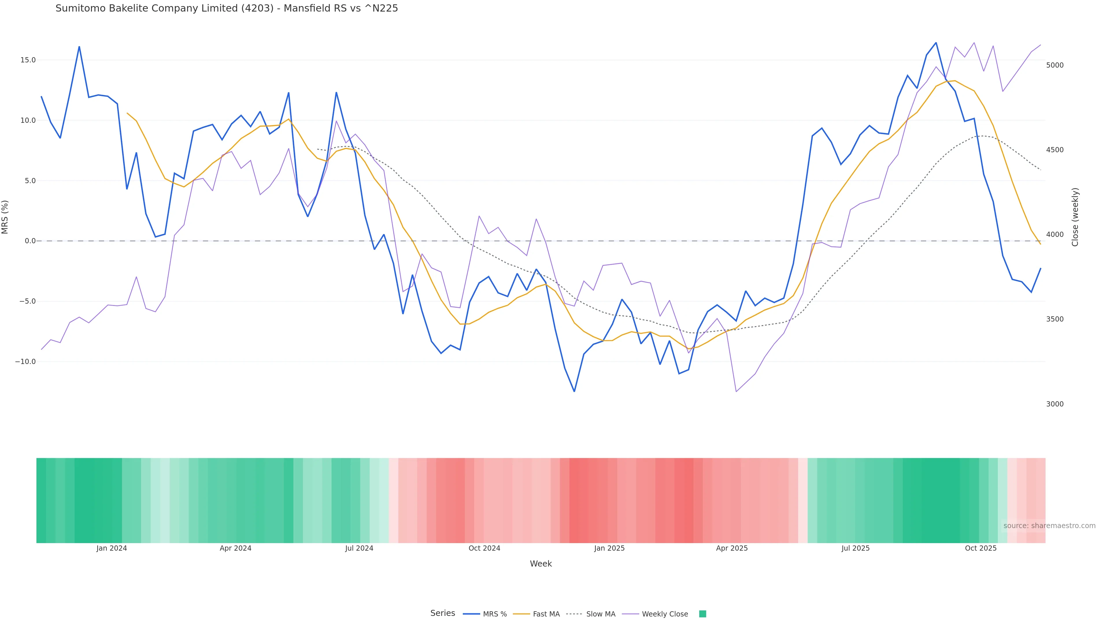Click the chart title text

click(227, 8)
